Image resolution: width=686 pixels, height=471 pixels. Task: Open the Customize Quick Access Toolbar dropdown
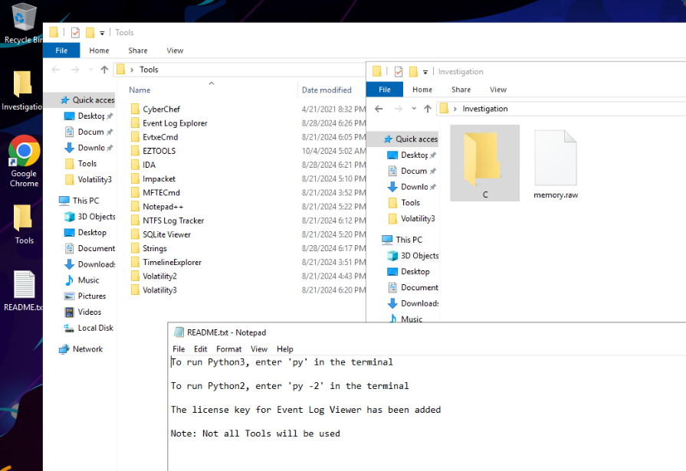point(103,32)
